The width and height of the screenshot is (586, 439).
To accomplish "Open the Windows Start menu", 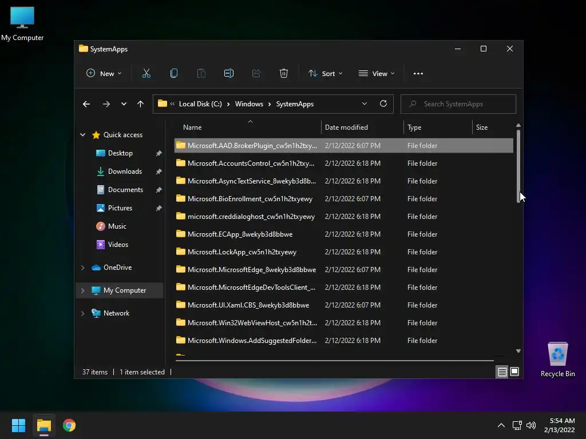I will pyautogui.click(x=18, y=425).
